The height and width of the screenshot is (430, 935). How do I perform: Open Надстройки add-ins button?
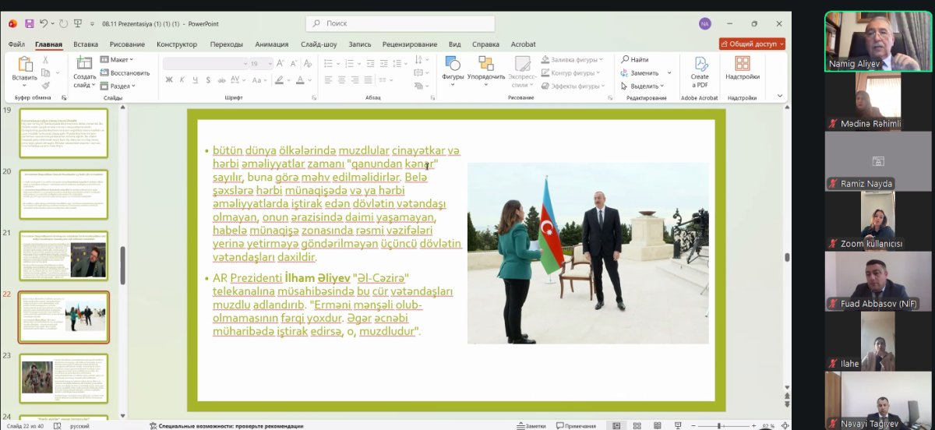(743, 65)
